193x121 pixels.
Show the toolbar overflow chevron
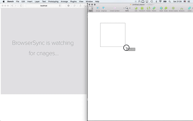[192, 8]
